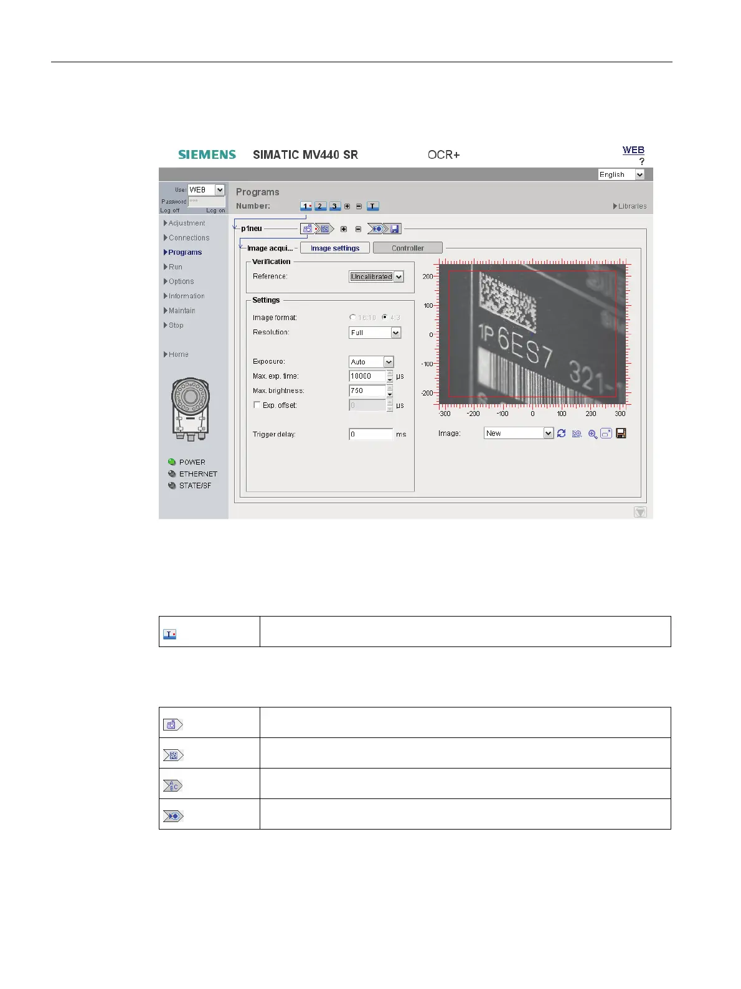The height and width of the screenshot is (989, 741).
Task: Click the POWER status indicator
Action: point(172,462)
